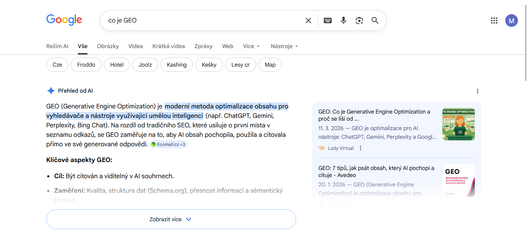The width and height of the screenshot is (527, 235).
Task: Click the Lady Virtual source name
Action: click(x=341, y=148)
